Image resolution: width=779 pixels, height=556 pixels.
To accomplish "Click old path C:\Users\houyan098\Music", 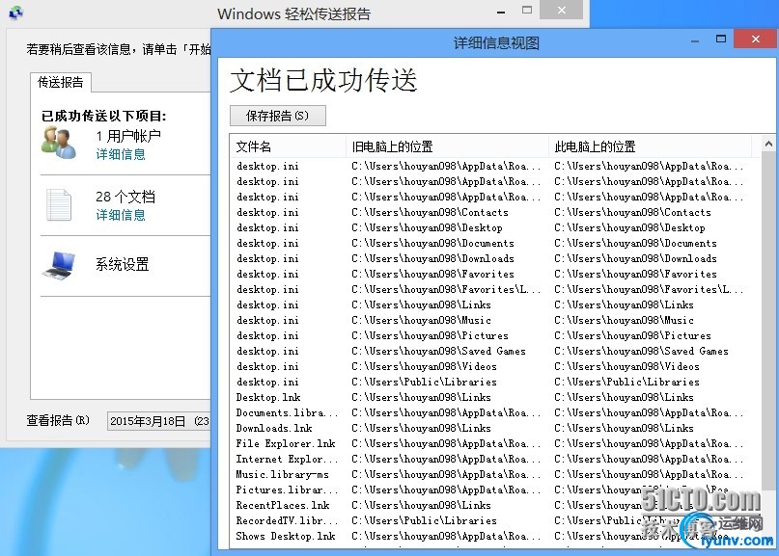I will [x=421, y=320].
